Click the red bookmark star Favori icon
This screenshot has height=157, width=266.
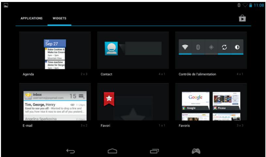tap(109, 99)
